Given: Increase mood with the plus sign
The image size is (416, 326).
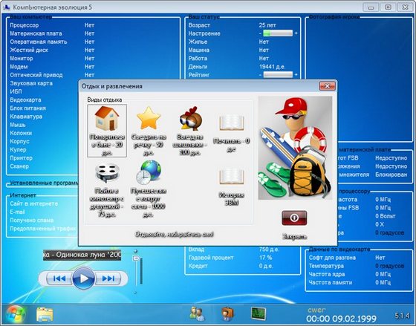Looking at the screenshot, I should point(296,33).
